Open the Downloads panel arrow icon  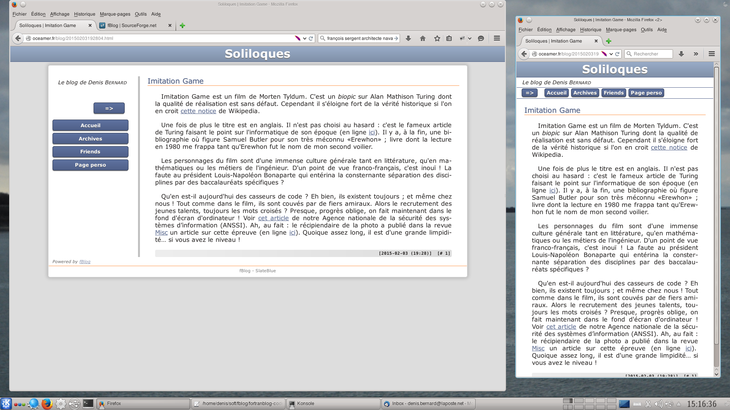point(408,38)
